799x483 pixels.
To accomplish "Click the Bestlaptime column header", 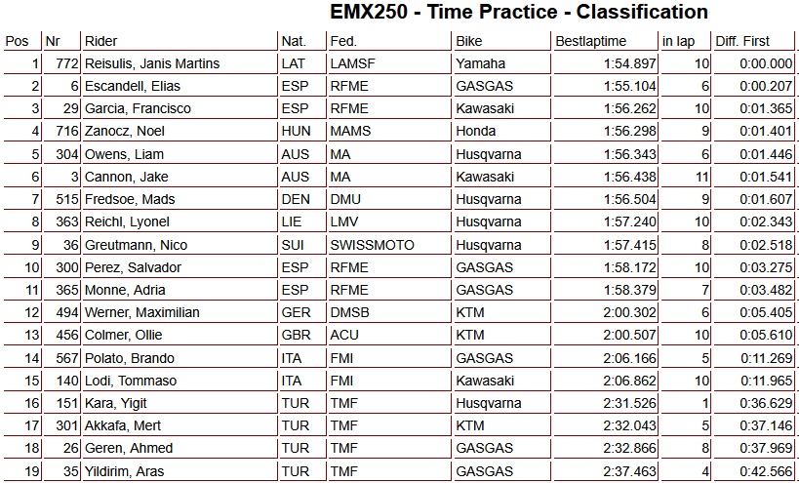I will click(x=590, y=42).
